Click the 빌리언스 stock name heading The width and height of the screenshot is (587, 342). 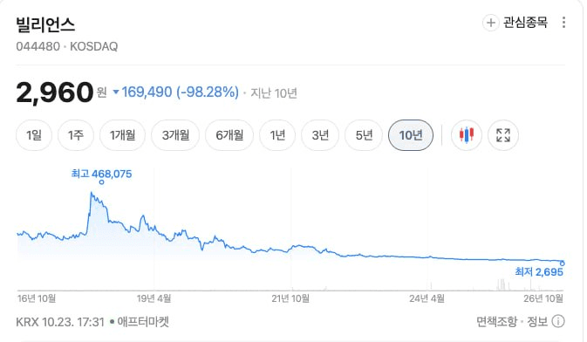[x=45, y=24]
